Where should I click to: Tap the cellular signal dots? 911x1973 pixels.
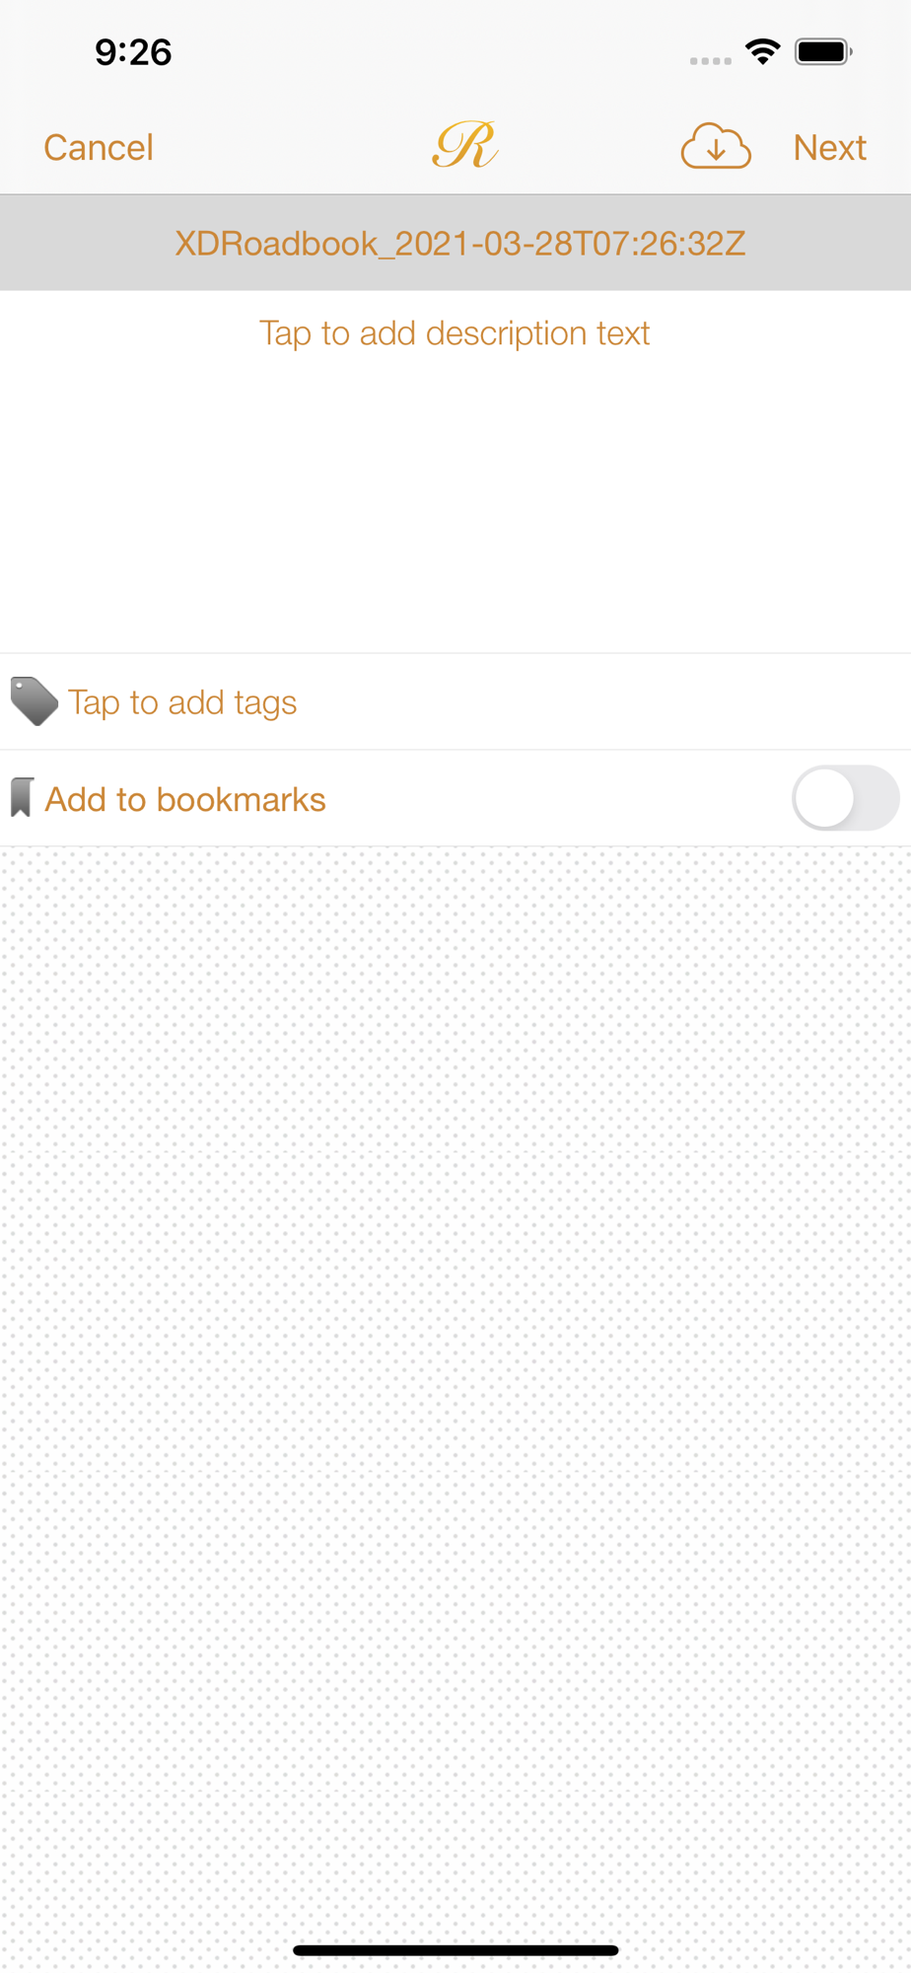point(711,61)
